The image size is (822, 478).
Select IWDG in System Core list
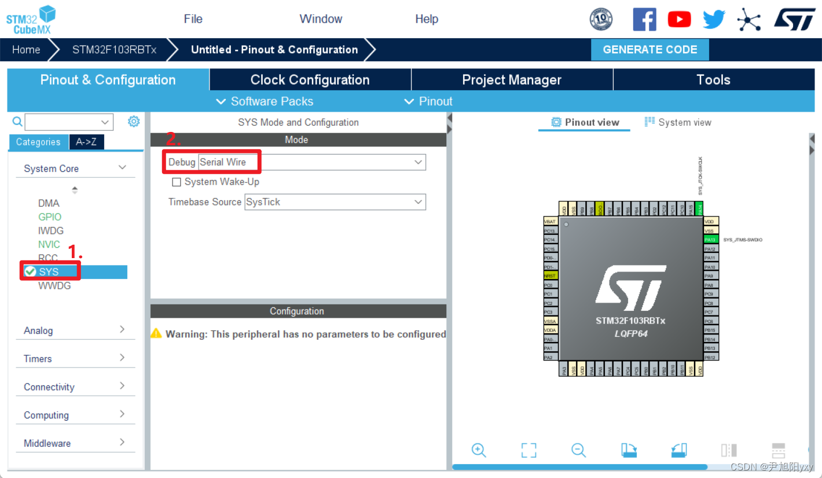tap(51, 231)
